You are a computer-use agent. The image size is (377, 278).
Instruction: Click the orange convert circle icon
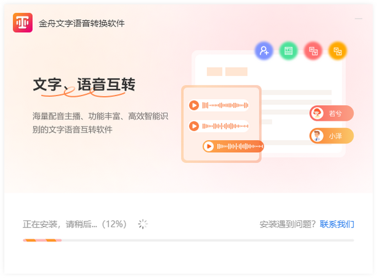tap(338, 51)
